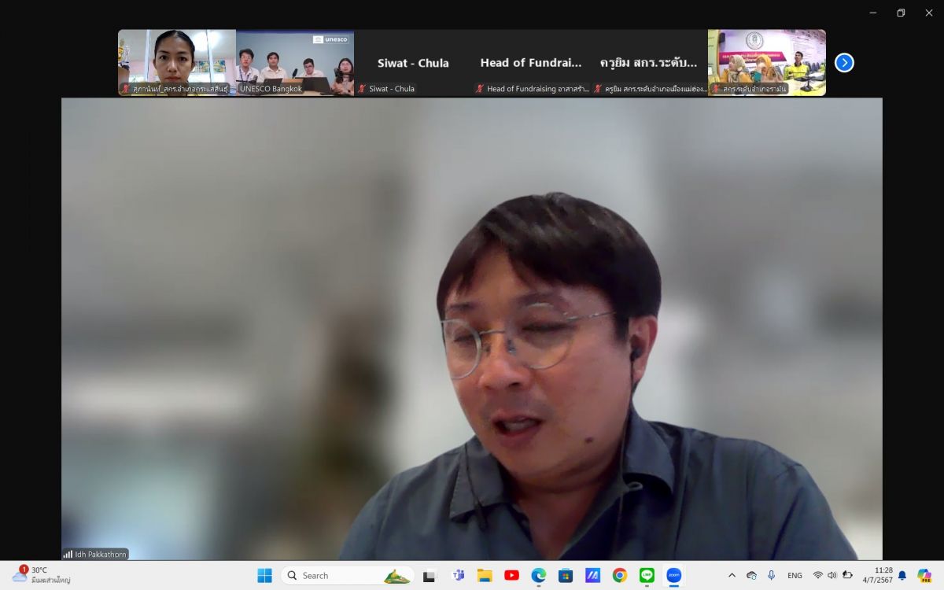Open the Zoom icon in the taskbar
The height and width of the screenshot is (590, 944).
673,575
